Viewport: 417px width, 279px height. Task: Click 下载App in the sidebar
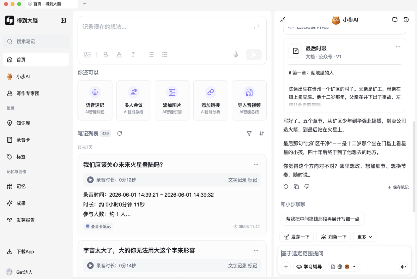36,252
